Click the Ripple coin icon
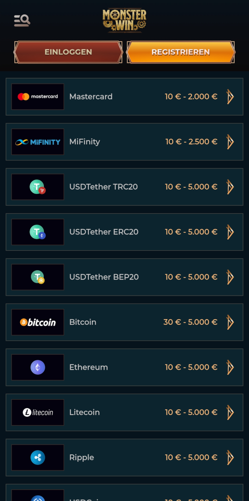Viewport: 249px width, 501px height. (x=37, y=457)
